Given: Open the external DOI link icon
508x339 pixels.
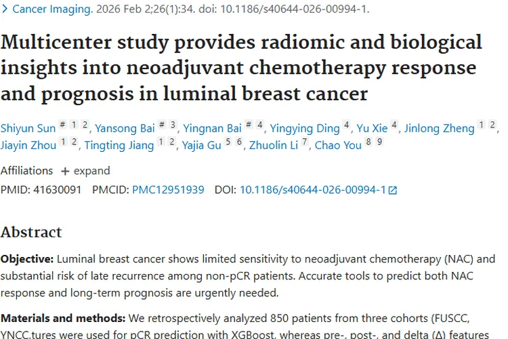Looking at the screenshot, I should click(392, 191).
